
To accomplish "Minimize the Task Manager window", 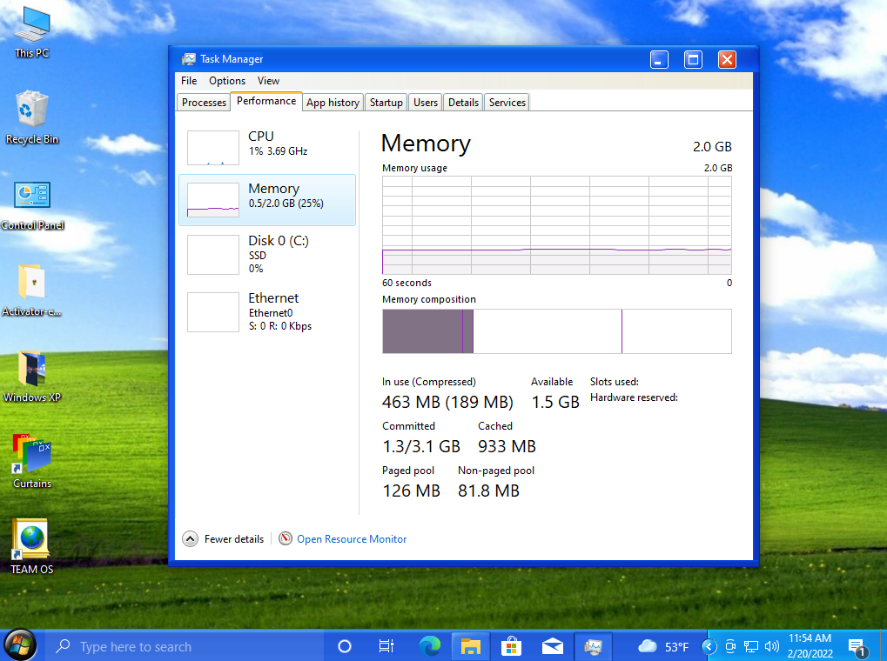I will (x=659, y=59).
